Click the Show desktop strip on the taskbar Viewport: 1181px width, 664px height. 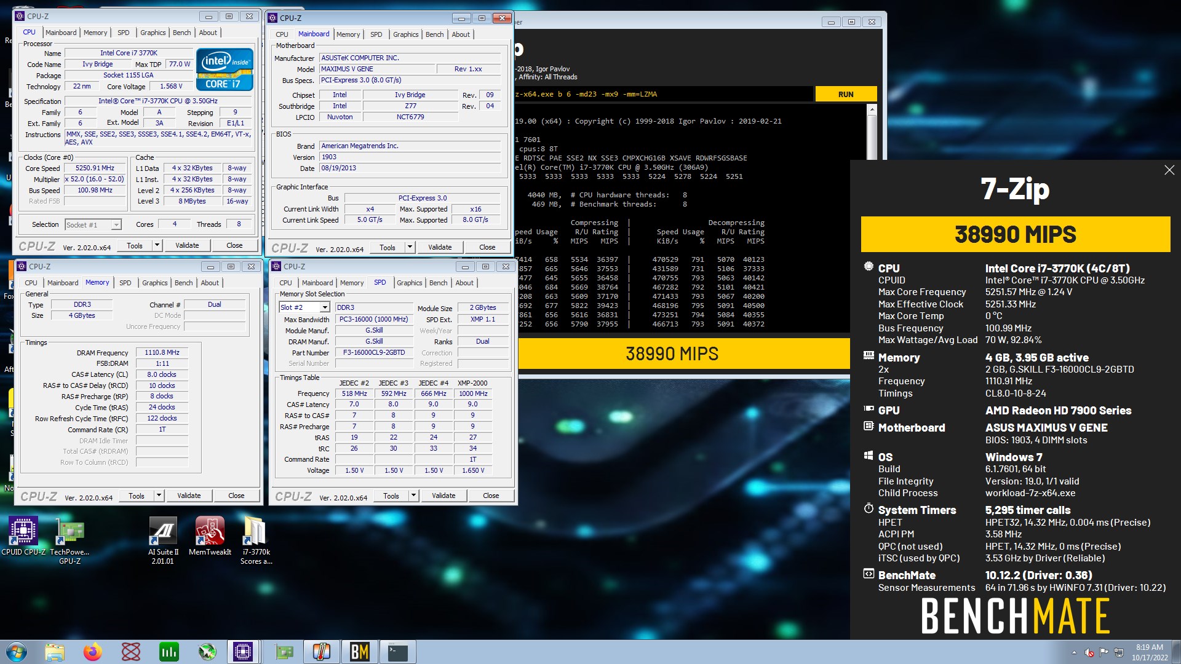click(1177, 652)
